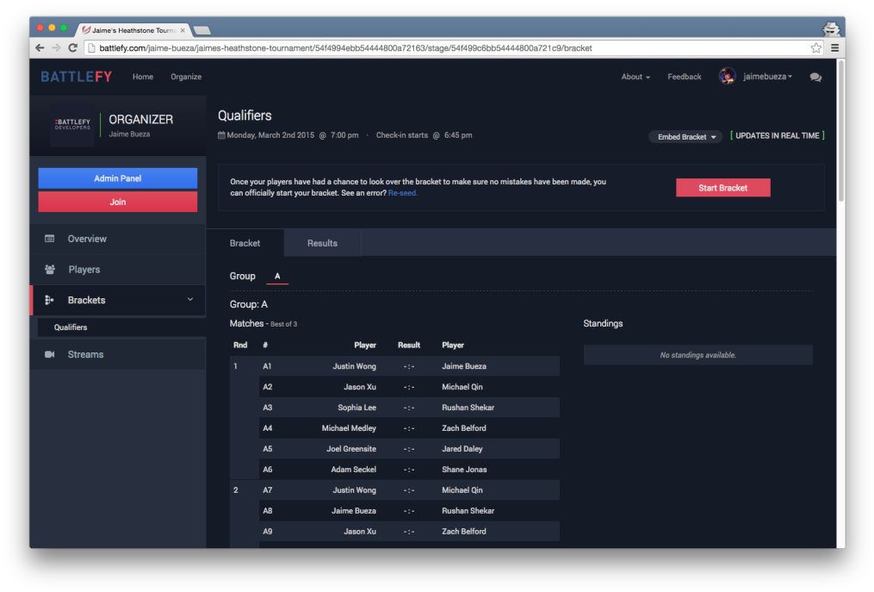874x592 pixels.
Task: Open the chat messages bubble icon
Action: [815, 77]
